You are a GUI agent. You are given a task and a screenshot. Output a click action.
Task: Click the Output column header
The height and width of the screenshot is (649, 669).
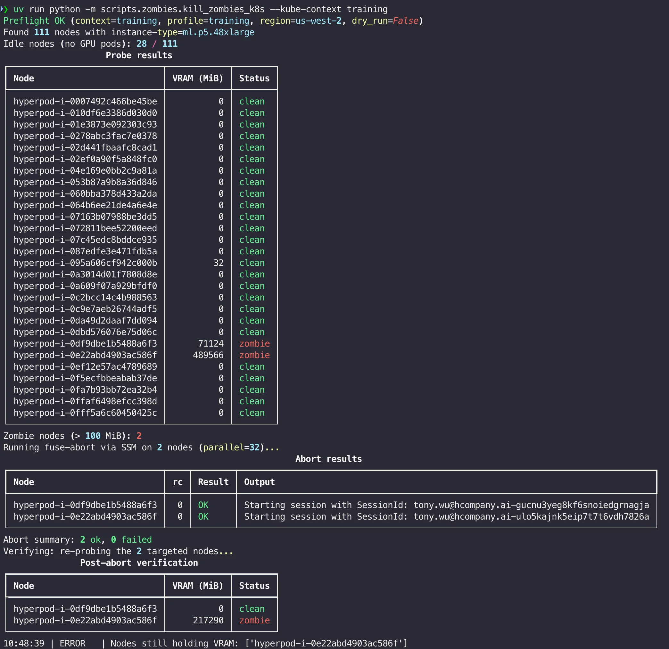click(x=260, y=482)
